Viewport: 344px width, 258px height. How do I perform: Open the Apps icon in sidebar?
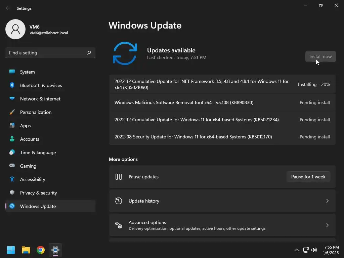click(x=12, y=126)
